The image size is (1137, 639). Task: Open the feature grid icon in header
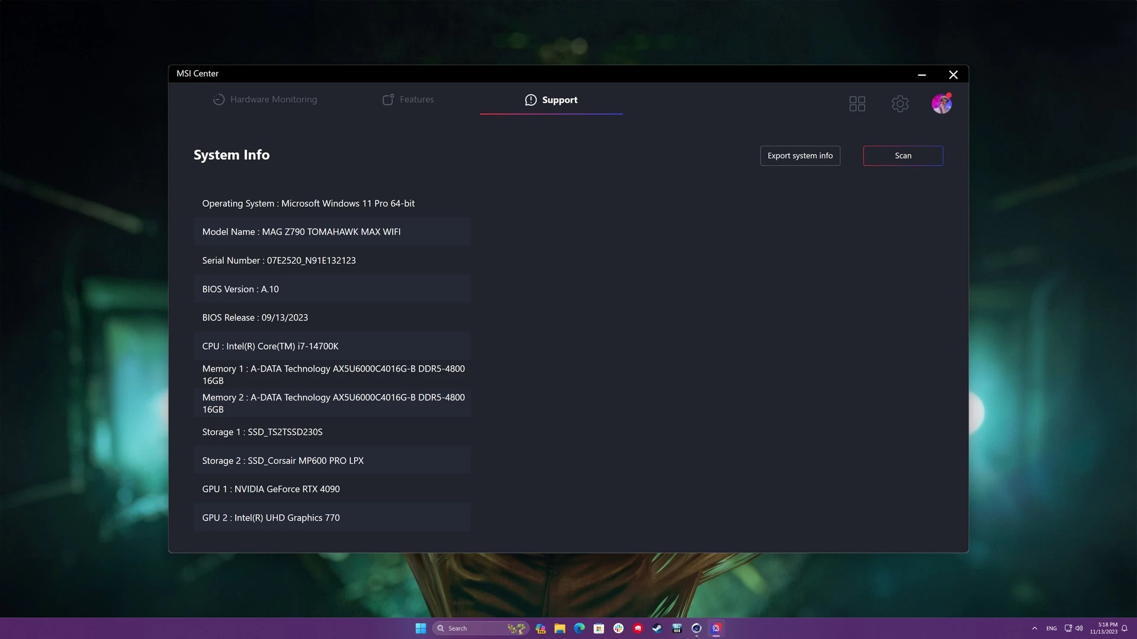pyautogui.click(x=857, y=104)
